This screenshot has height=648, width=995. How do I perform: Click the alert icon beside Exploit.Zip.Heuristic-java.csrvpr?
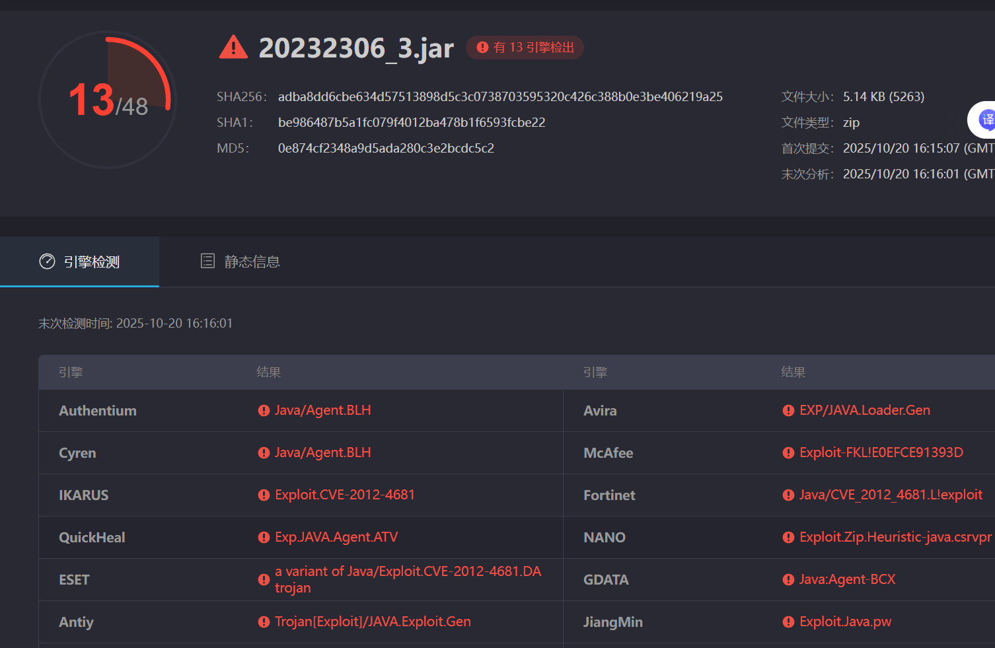pyautogui.click(x=788, y=538)
